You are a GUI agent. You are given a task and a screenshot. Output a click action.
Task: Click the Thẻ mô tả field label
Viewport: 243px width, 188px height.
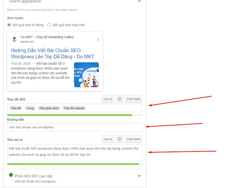[x=15, y=140]
